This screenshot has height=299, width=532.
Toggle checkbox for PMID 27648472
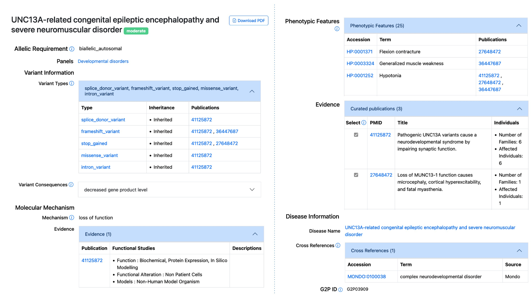[x=356, y=175]
